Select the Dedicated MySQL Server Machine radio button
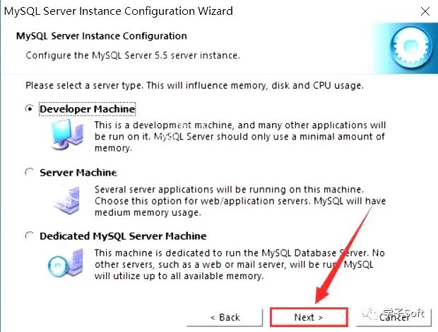 tap(30, 236)
